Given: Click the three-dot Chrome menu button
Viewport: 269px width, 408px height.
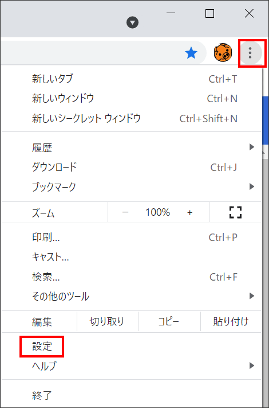Looking at the screenshot, I should (x=250, y=53).
